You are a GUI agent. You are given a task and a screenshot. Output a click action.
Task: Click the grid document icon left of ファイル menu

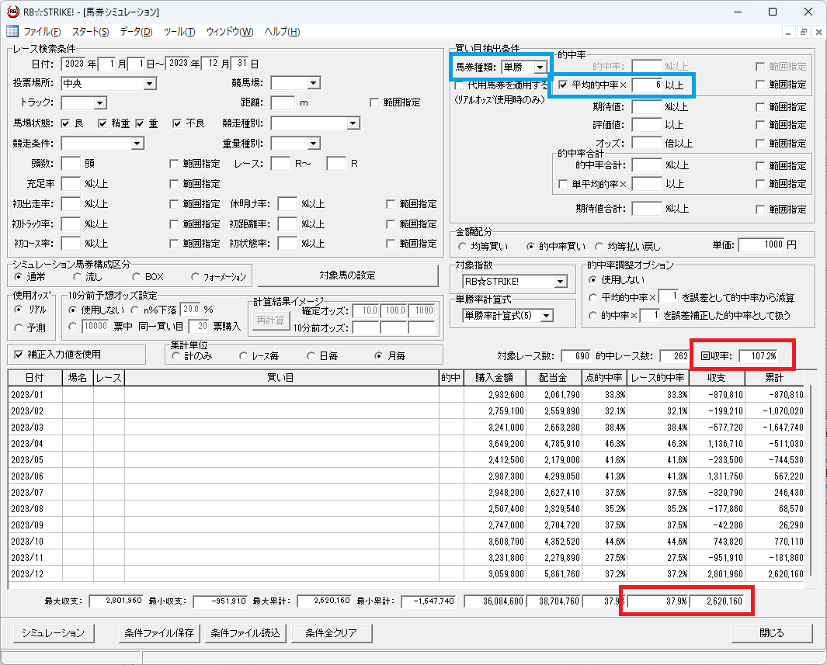[x=12, y=32]
